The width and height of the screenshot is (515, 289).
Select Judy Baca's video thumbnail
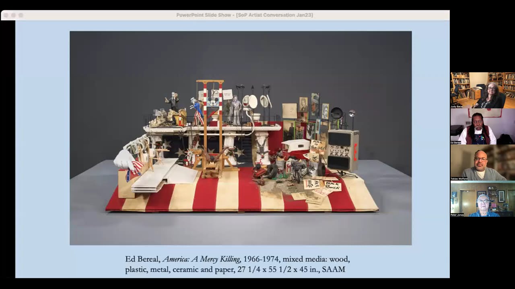482,90
